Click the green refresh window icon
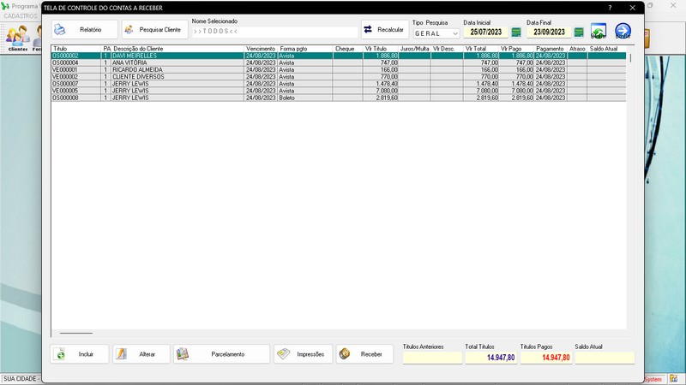 click(599, 31)
